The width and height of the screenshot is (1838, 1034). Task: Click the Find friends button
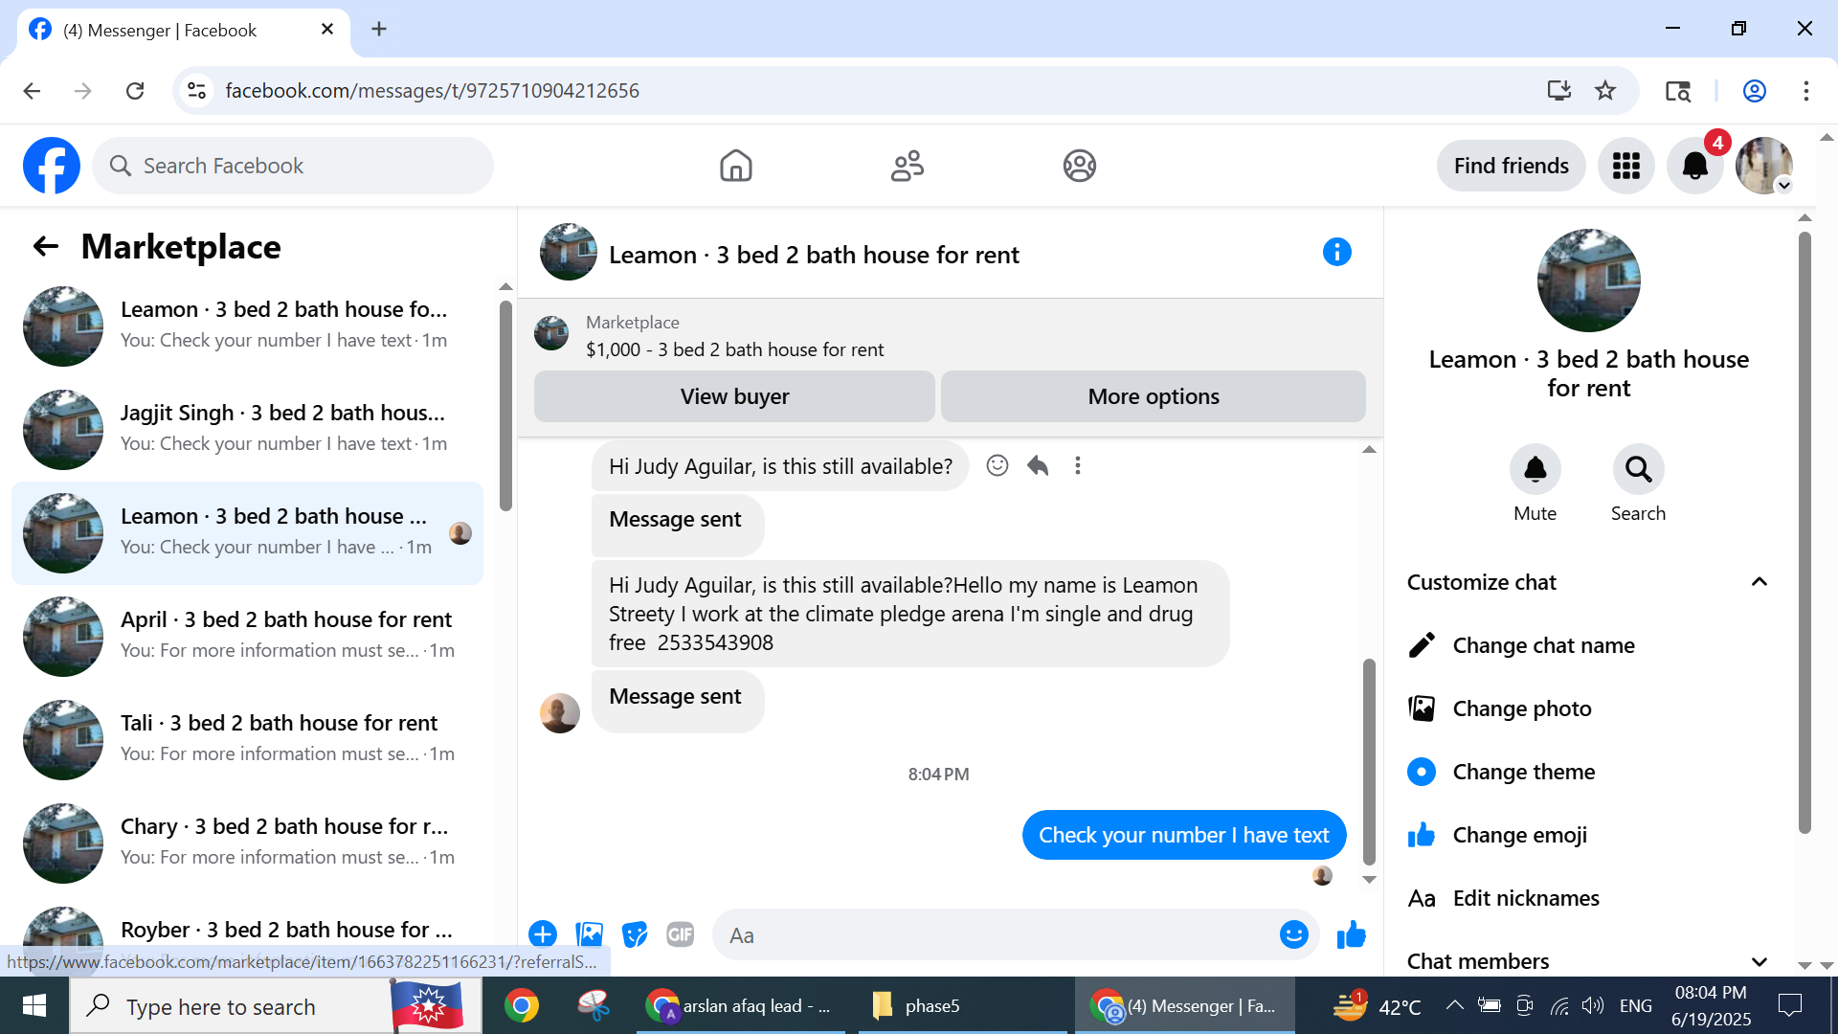tap(1512, 166)
